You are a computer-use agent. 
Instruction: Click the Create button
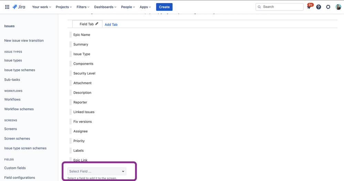pos(164,7)
